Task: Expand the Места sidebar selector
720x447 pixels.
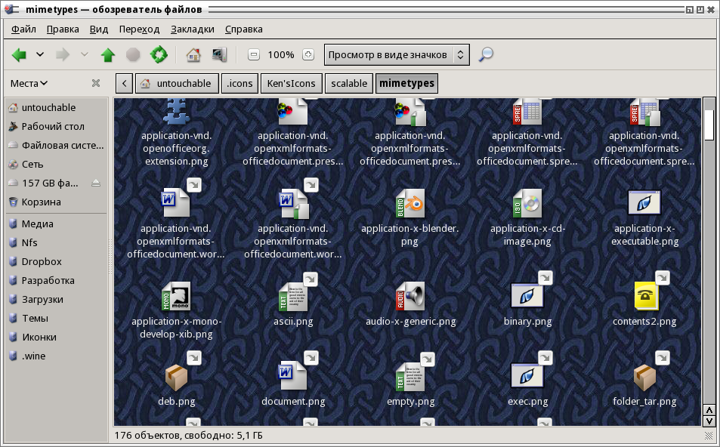Action: point(29,84)
